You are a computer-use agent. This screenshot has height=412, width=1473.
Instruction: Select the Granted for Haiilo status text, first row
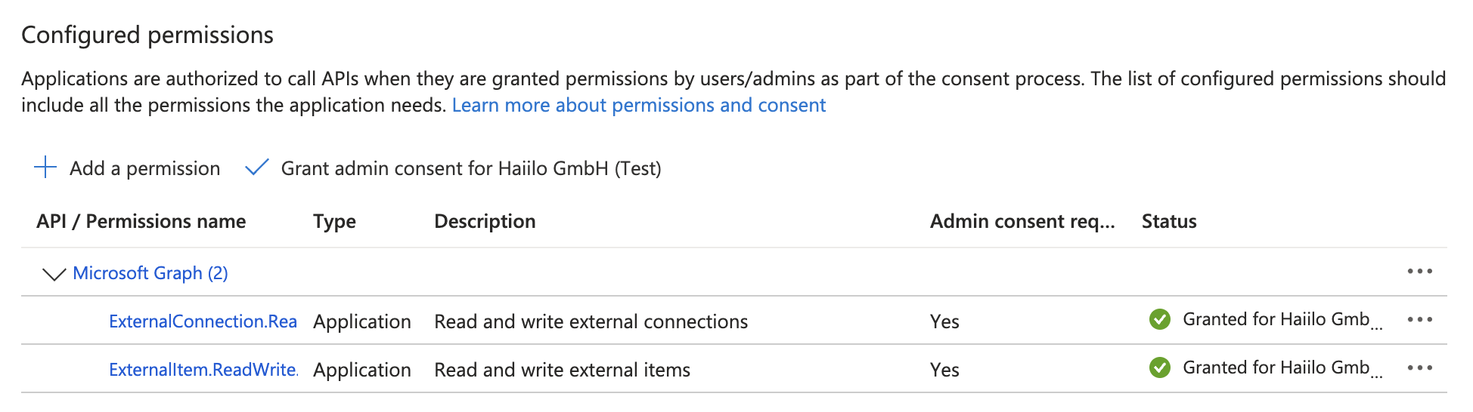[x=1276, y=320]
